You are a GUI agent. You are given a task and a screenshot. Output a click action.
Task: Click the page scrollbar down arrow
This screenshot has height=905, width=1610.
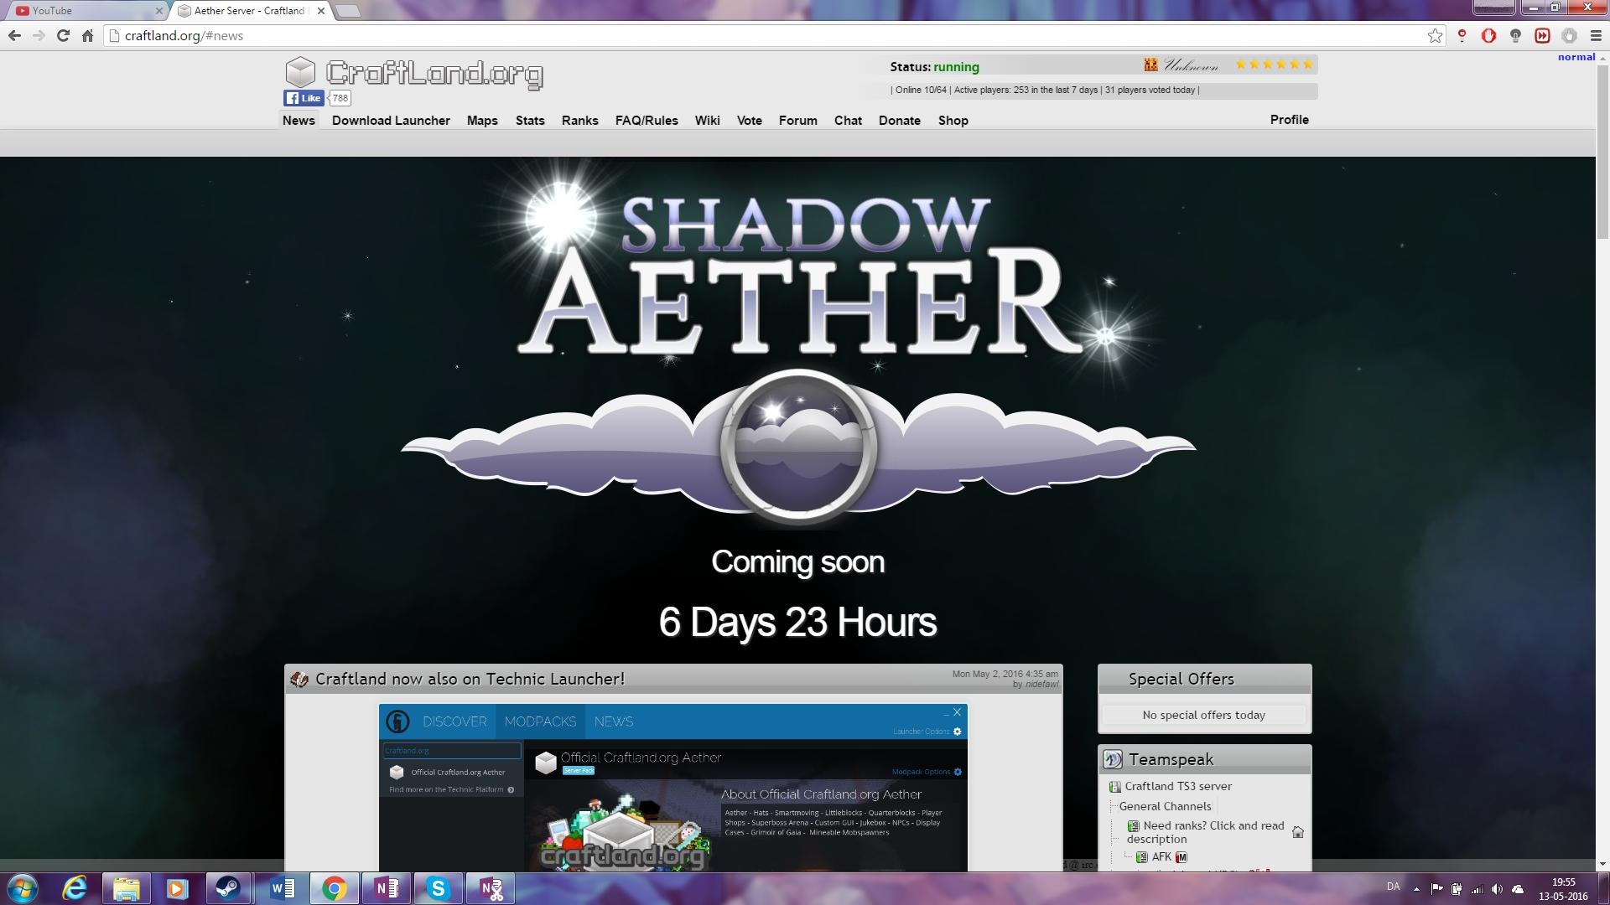coord(1602,864)
